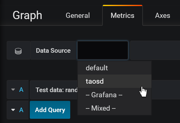Click the database stack icon
The height and width of the screenshot is (123, 180).
point(18,51)
